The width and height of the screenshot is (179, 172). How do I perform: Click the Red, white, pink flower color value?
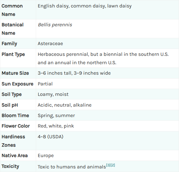click(56, 126)
